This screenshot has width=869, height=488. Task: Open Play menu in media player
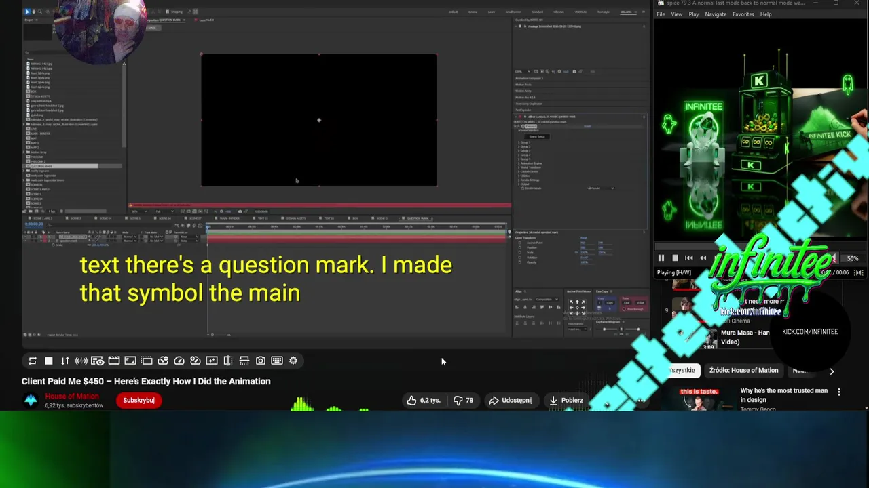(x=694, y=14)
